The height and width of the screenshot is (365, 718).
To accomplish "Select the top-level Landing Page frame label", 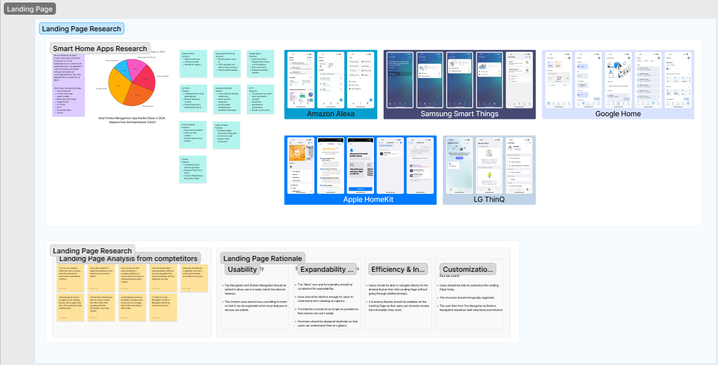I will point(30,9).
